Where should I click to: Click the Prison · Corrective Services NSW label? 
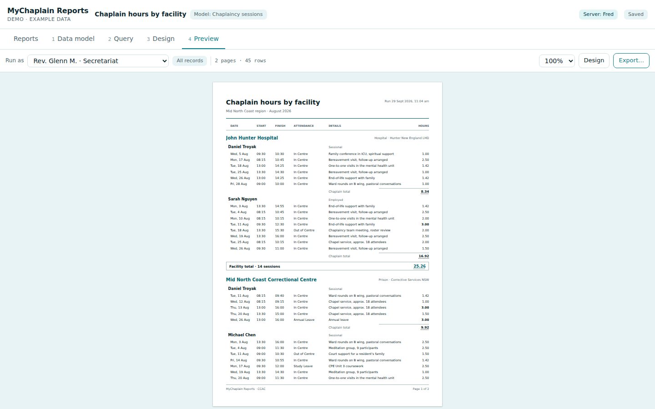[403, 280]
